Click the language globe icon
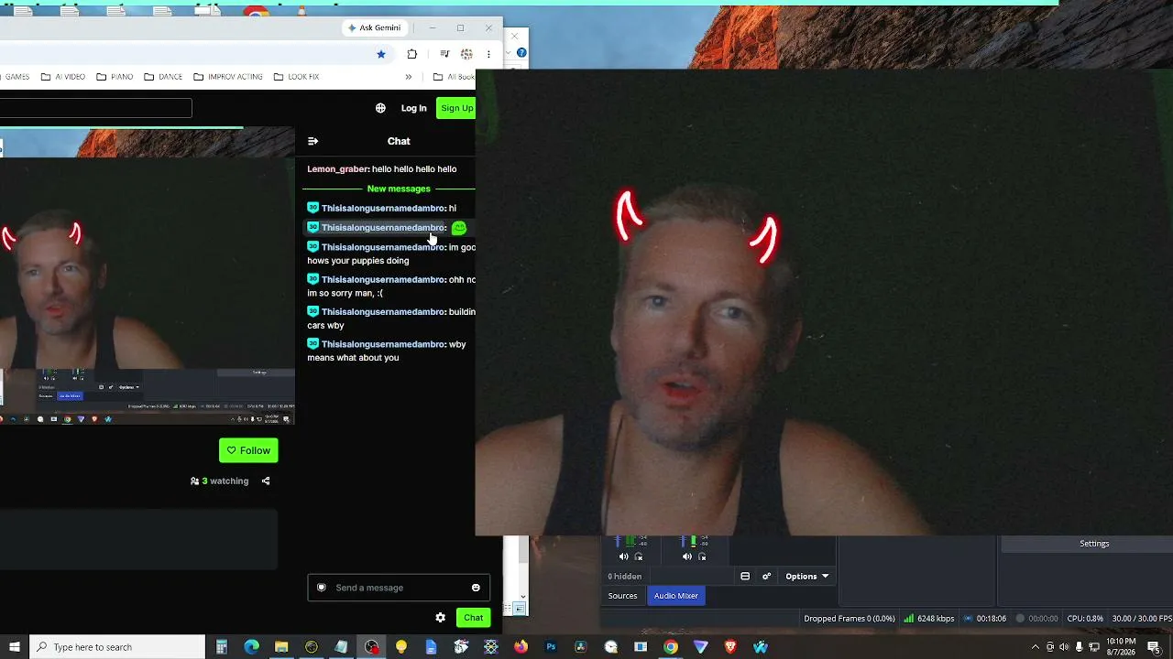This screenshot has width=1173, height=659. (380, 108)
